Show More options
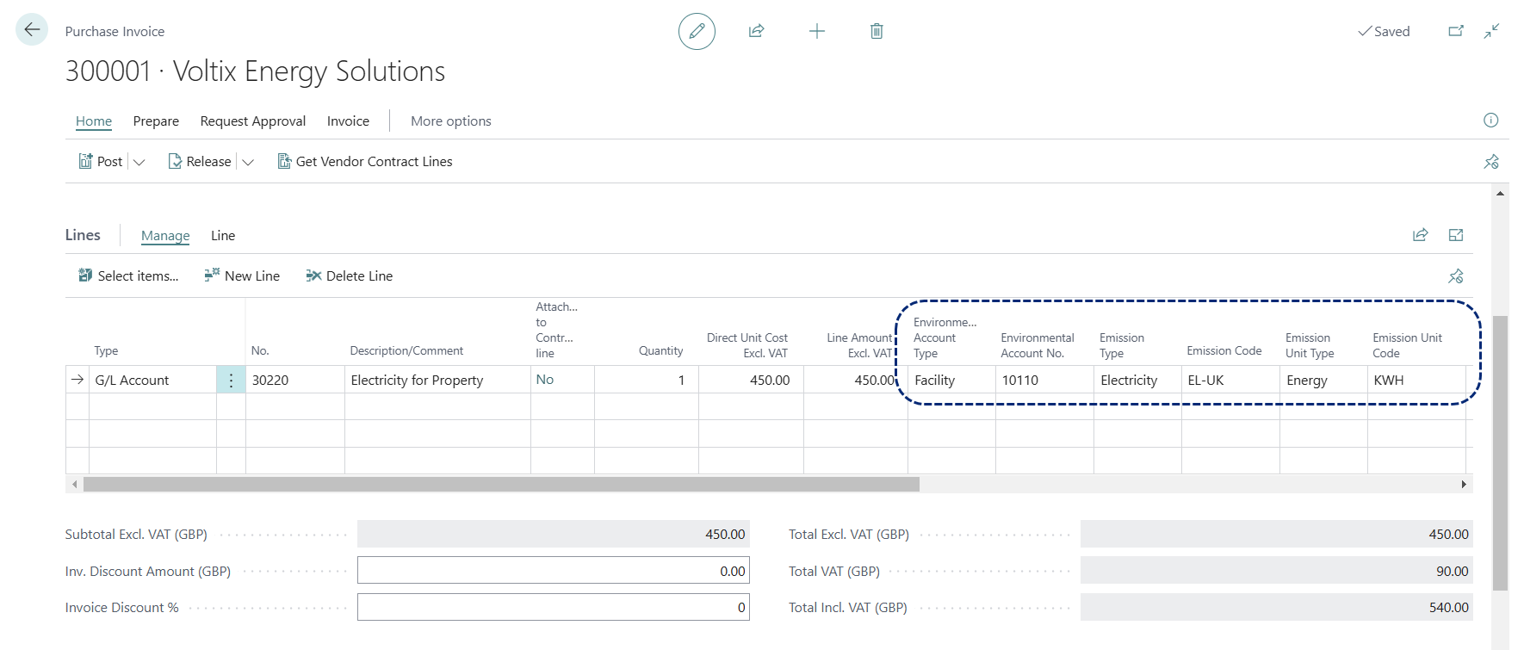The image size is (1524, 650). (451, 121)
